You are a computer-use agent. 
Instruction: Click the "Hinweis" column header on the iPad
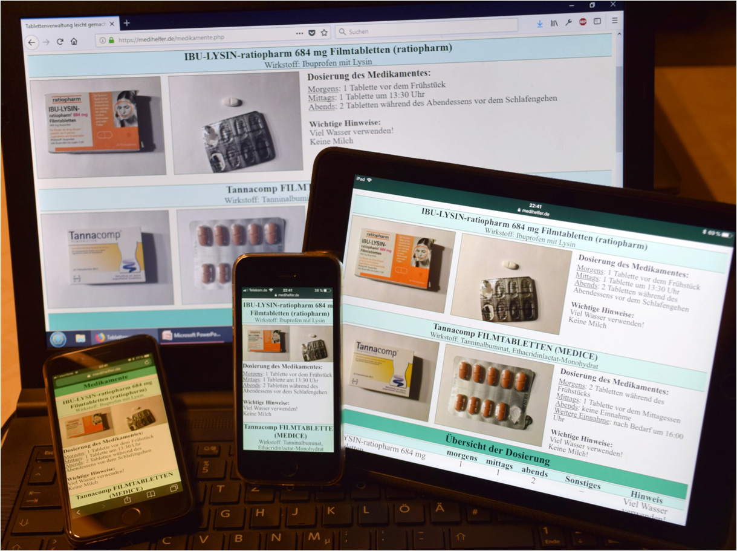point(646,496)
